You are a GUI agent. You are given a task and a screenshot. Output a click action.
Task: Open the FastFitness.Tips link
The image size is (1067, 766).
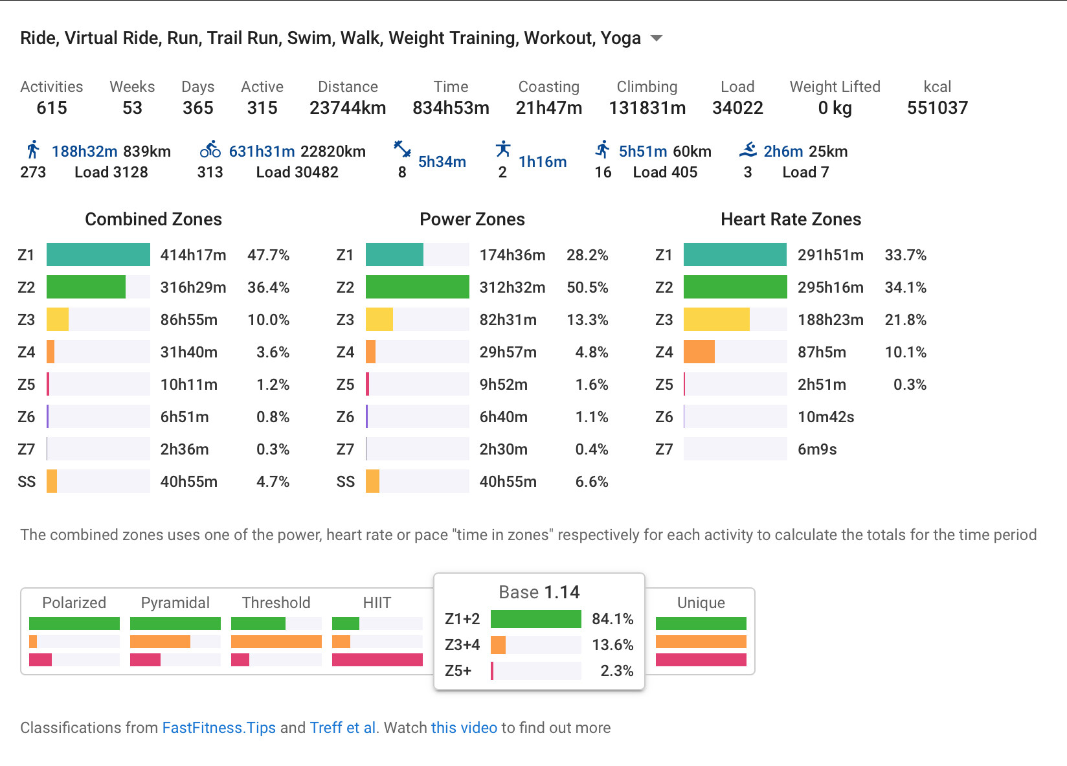[219, 728]
